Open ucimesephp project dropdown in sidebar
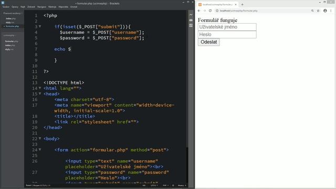Viewport: 336px width, 189px height. coord(9,35)
